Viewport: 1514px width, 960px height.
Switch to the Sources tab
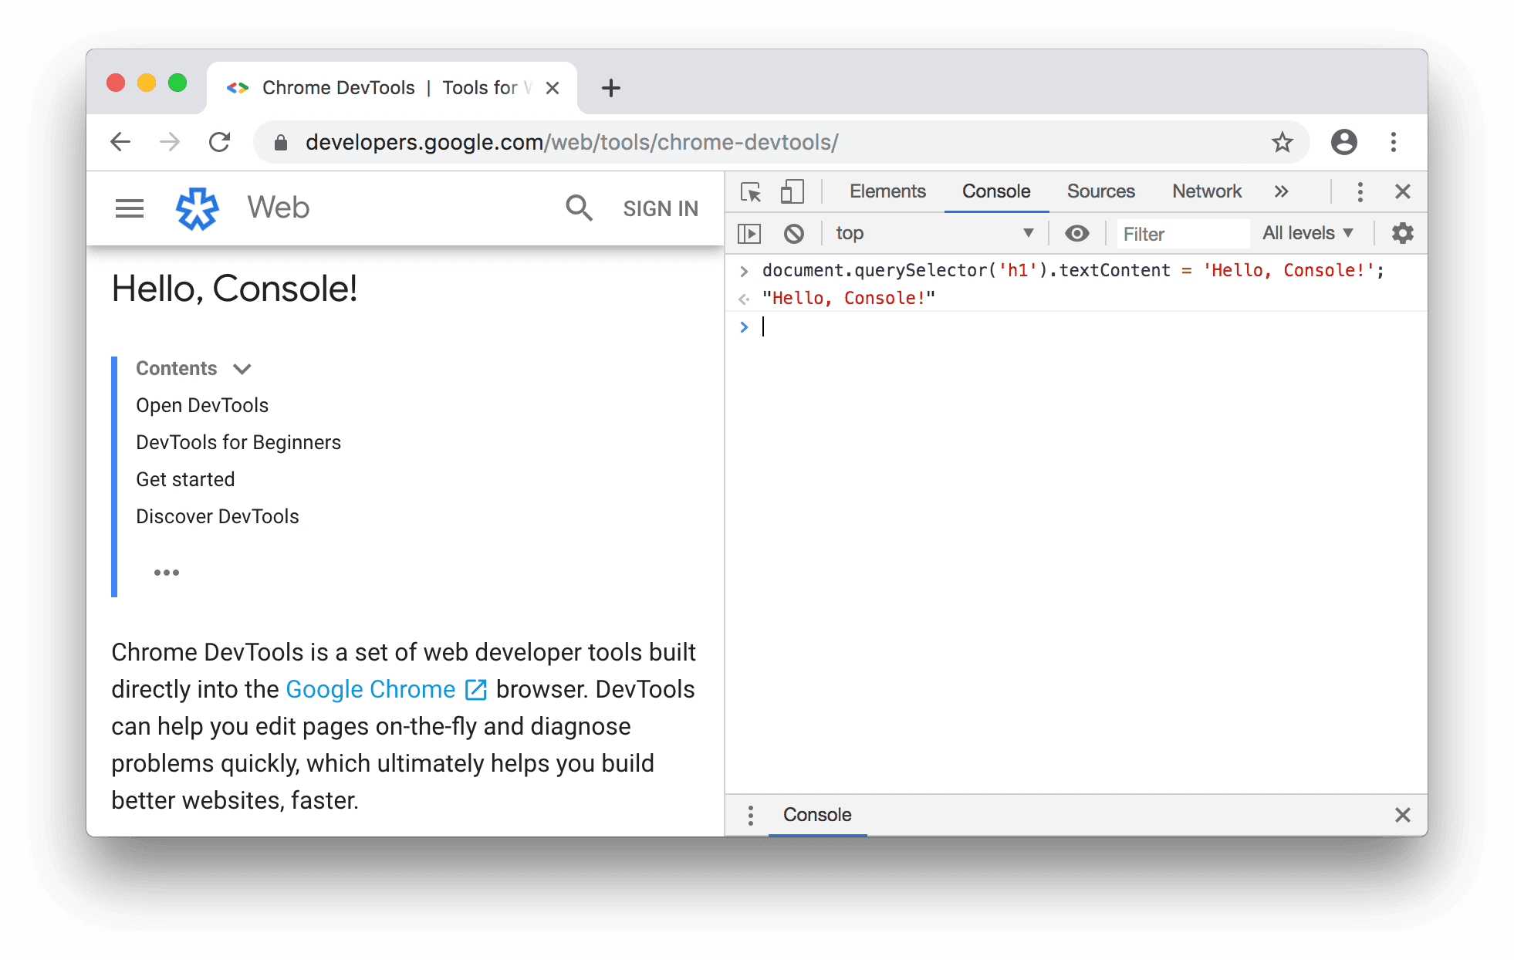pos(1100,190)
